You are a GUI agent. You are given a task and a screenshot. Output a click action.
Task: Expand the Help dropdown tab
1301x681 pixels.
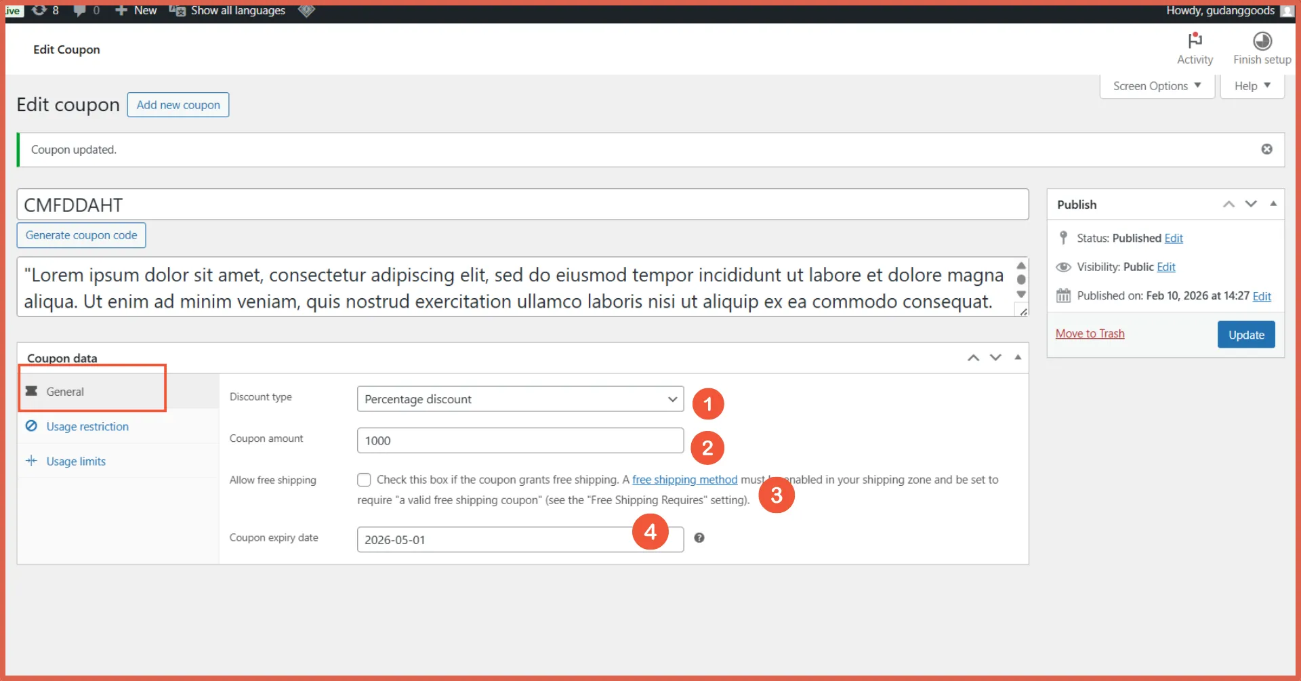click(1252, 86)
